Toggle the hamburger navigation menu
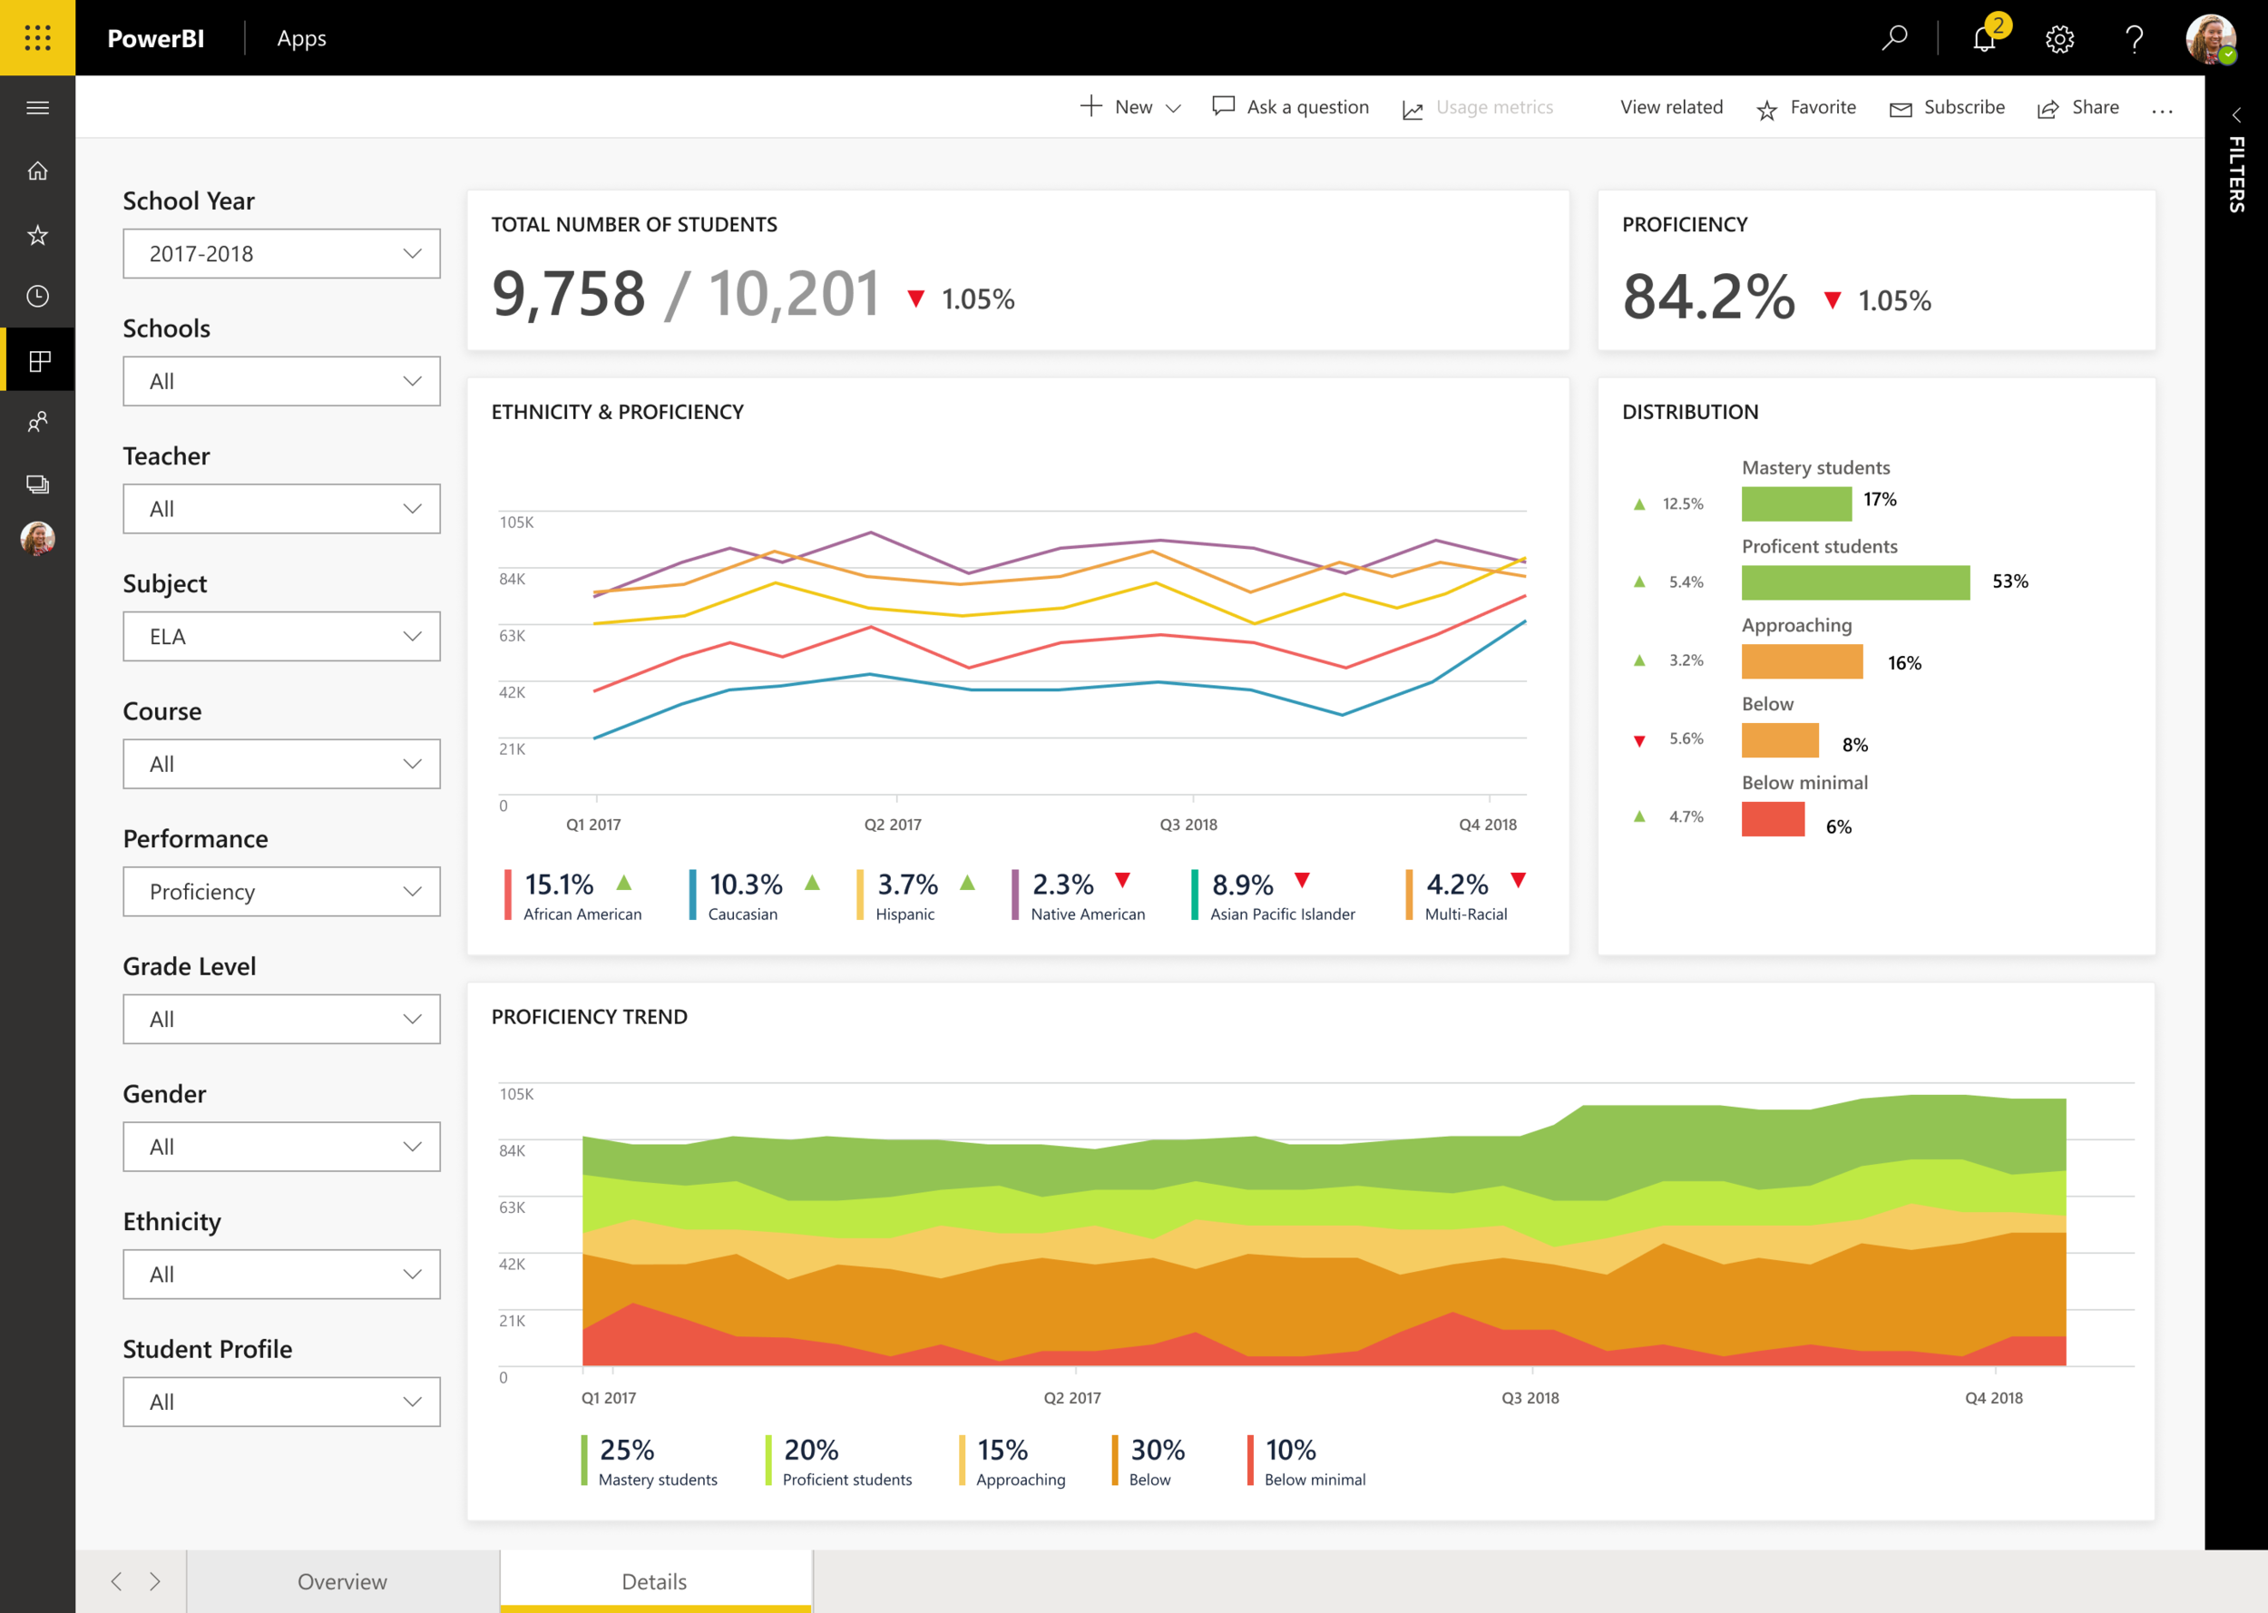Viewport: 2268px width, 1613px height. (36, 107)
